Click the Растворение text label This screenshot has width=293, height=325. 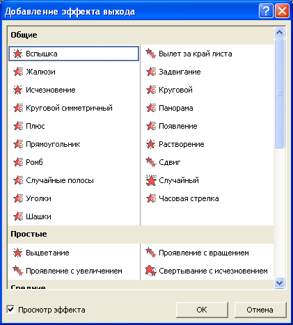[182, 144]
